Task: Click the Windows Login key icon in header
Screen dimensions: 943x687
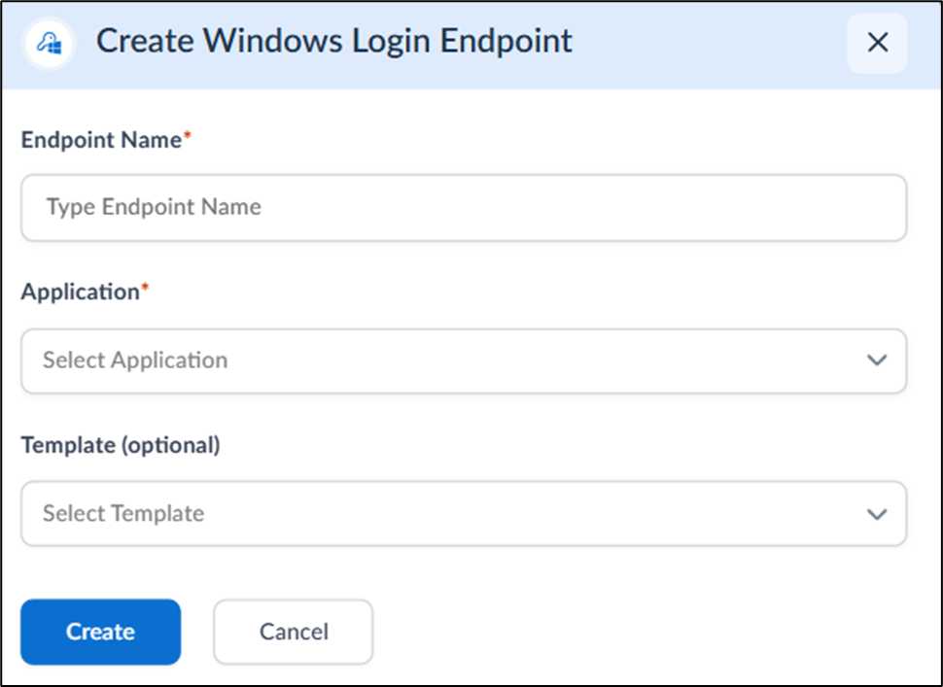Action: (49, 44)
